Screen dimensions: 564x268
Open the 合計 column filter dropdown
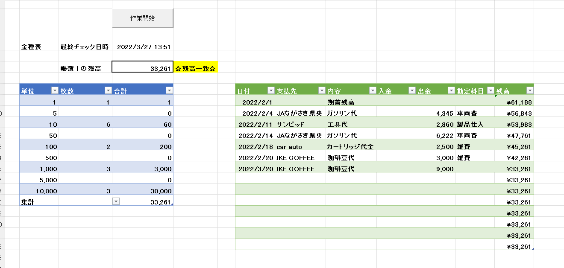tap(169, 90)
